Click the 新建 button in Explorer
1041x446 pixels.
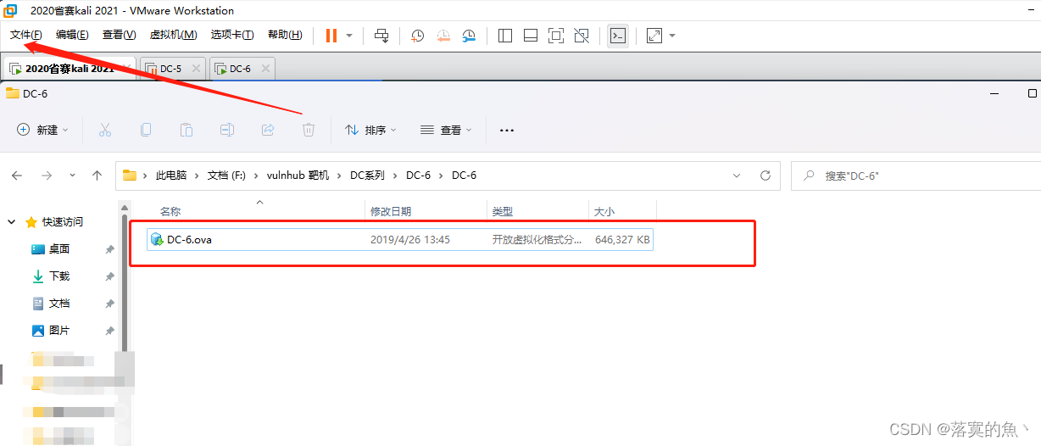[43, 130]
